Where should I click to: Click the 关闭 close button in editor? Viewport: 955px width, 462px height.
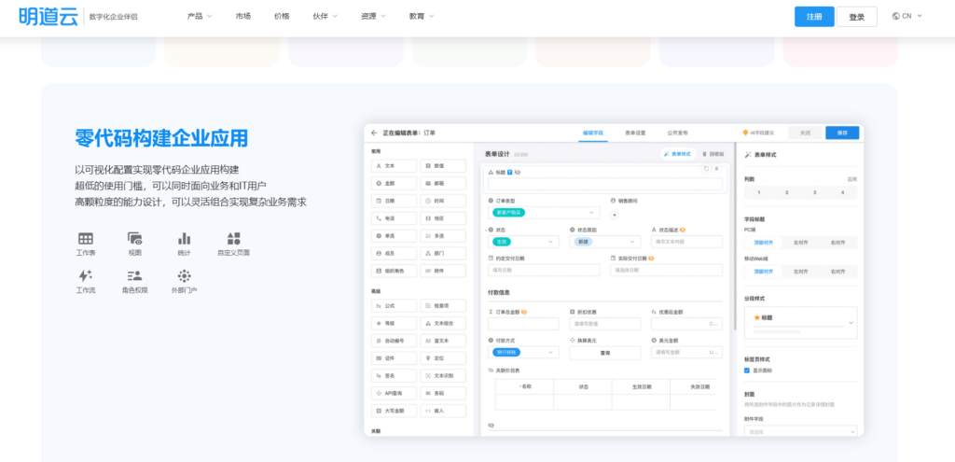point(805,133)
